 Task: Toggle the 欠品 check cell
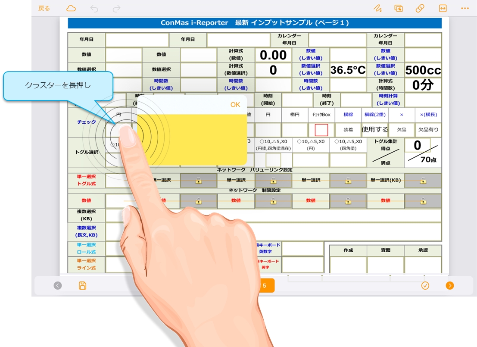coord(402,130)
